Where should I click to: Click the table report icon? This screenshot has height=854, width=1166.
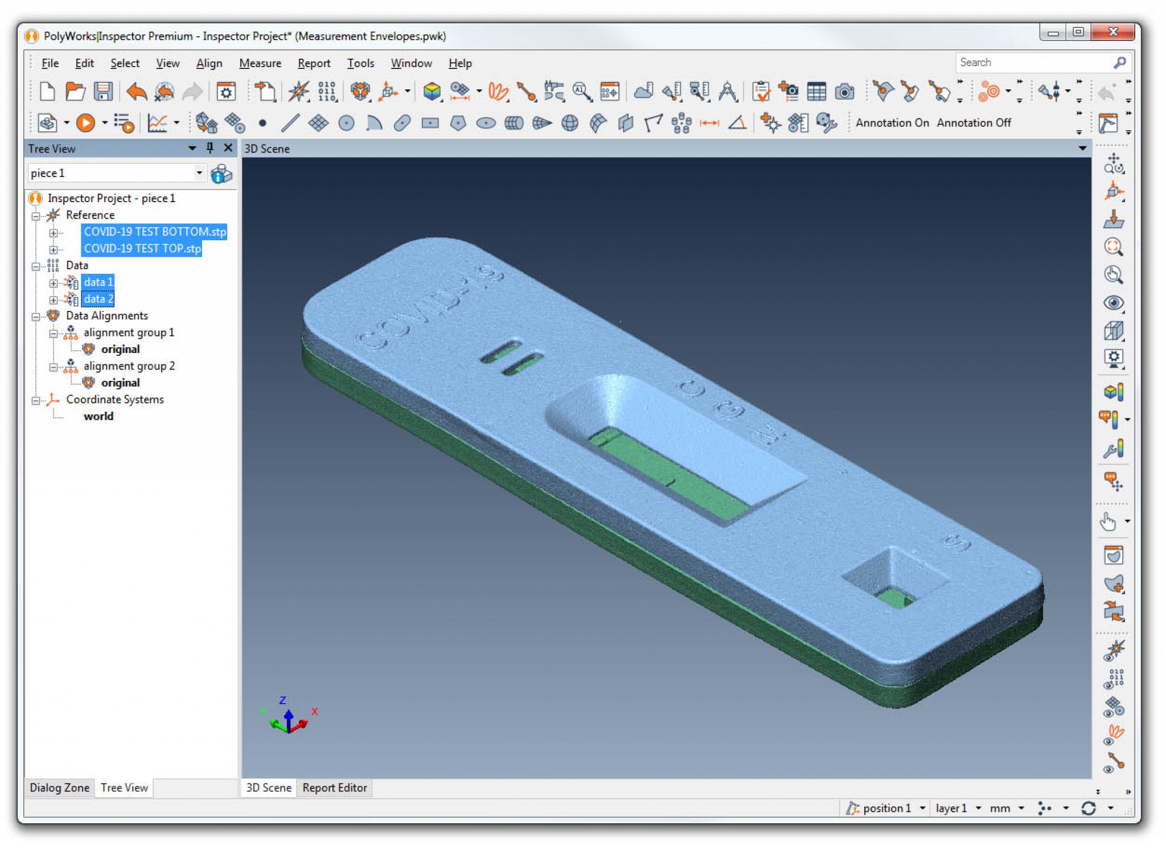coord(816,91)
